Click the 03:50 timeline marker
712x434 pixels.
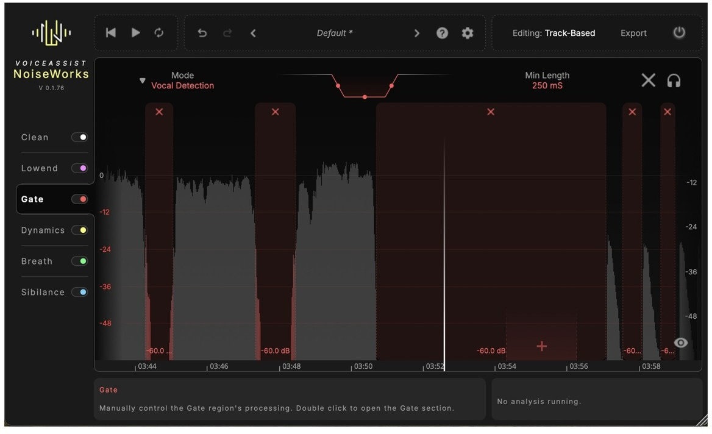(363, 366)
